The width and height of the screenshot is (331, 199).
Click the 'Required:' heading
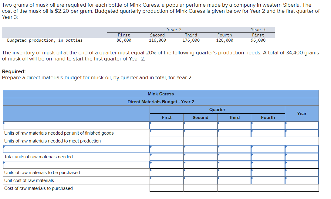14,71
